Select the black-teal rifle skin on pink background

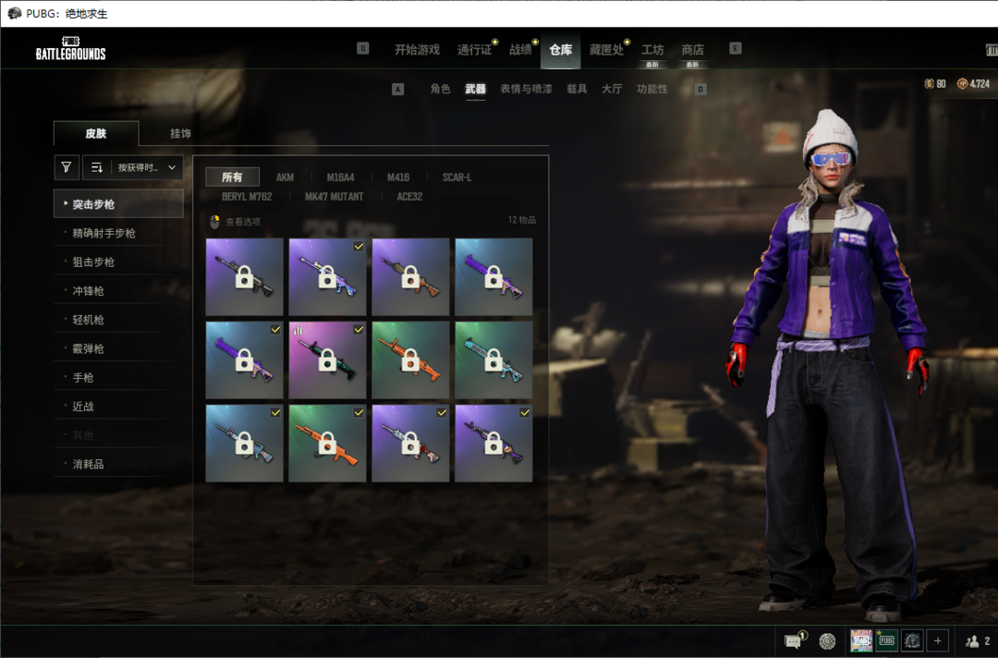pyautogui.click(x=327, y=360)
